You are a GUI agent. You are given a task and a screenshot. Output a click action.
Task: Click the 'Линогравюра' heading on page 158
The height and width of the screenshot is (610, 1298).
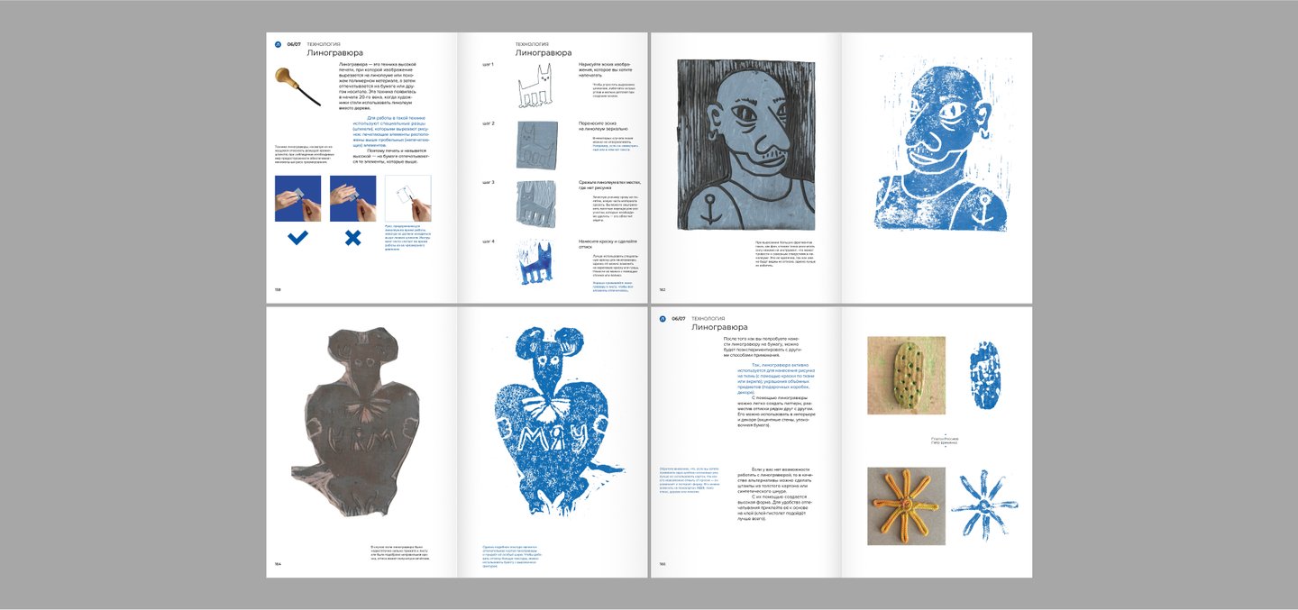334,53
